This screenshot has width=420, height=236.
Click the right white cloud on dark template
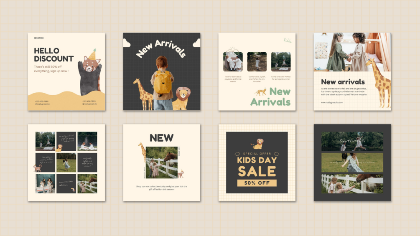point(196,43)
